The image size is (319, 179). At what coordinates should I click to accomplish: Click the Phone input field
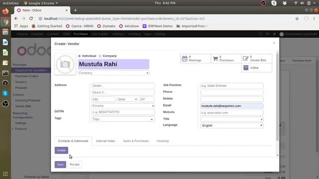click(232, 92)
